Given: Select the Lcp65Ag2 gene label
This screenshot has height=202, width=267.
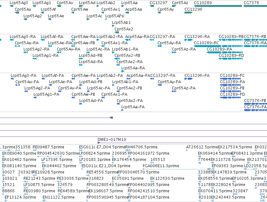Looking at the screenshot, I should click(x=33, y=16).
